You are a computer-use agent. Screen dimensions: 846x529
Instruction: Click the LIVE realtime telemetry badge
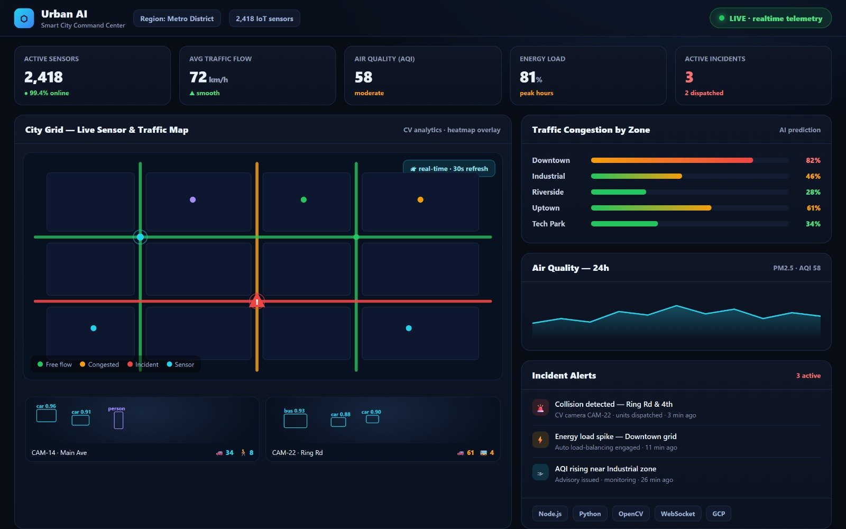pyautogui.click(x=770, y=18)
